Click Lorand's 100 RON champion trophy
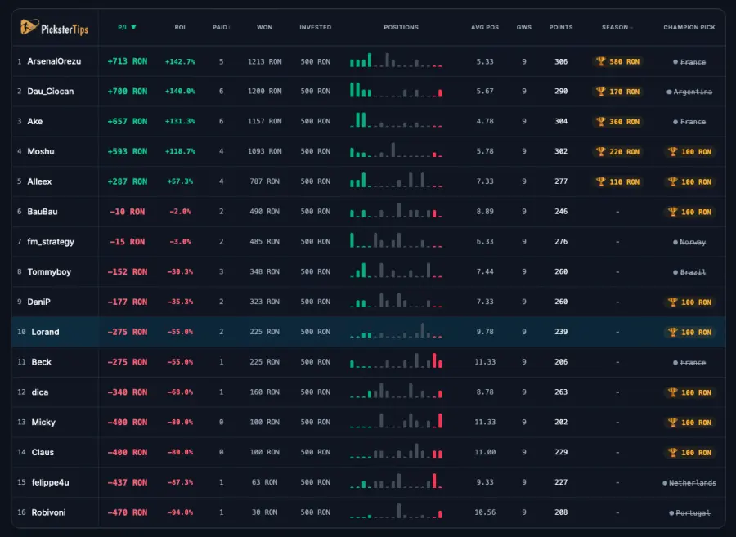 pyautogui.click(x=689, y=332)
